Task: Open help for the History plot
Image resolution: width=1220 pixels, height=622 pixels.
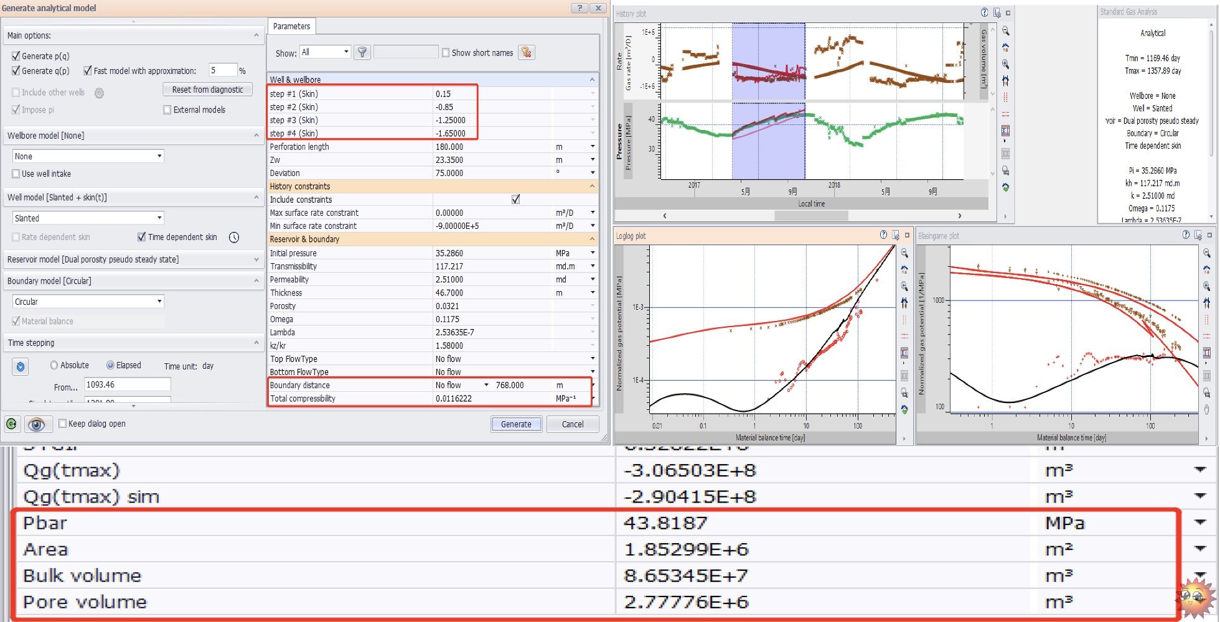Action: click(984, 12)
